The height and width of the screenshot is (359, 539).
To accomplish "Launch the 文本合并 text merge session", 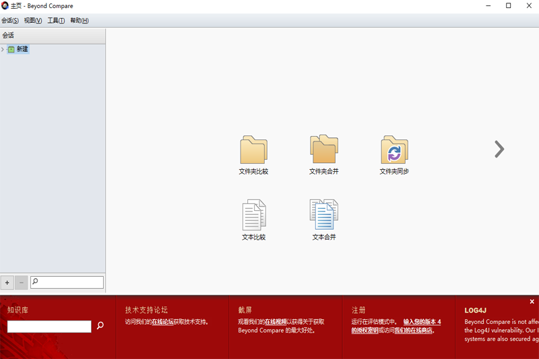I will pos(323,216).
